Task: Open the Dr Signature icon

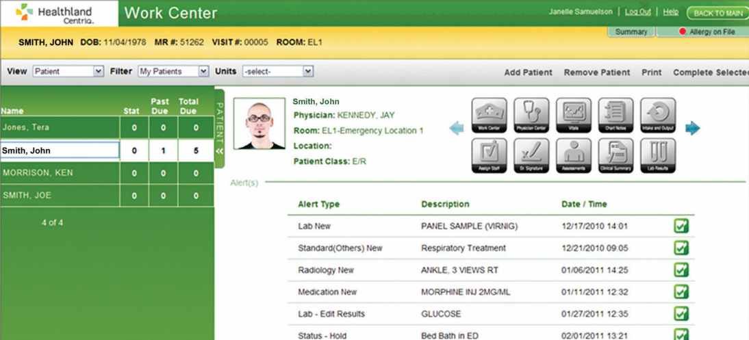Action: (x=531, y=156)
